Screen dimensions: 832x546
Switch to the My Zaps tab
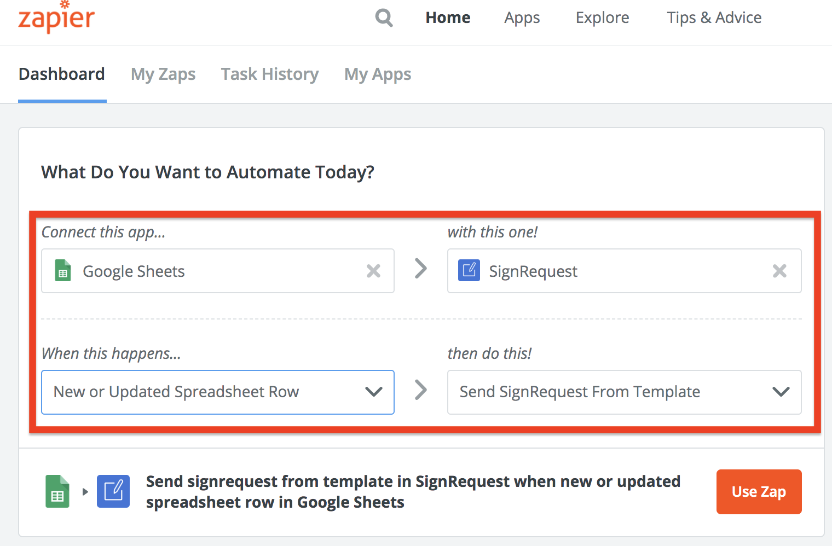163,74
